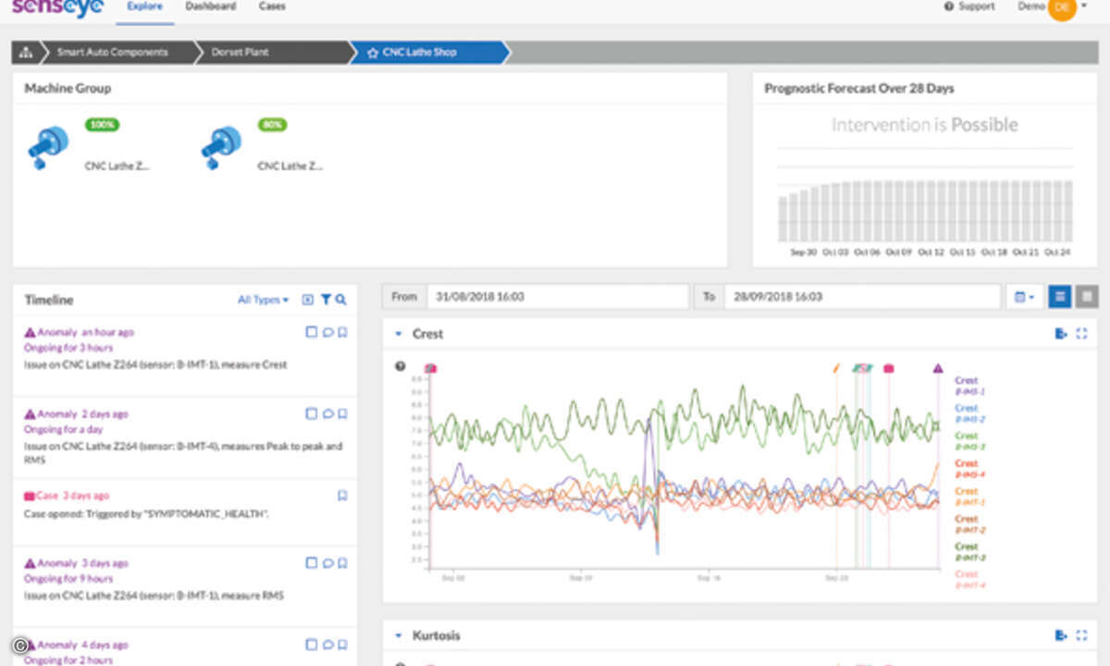Tick checkbox for Anomaly an hour ago
The height and width of the screenshot is (666, 1110).
(311, 333)
